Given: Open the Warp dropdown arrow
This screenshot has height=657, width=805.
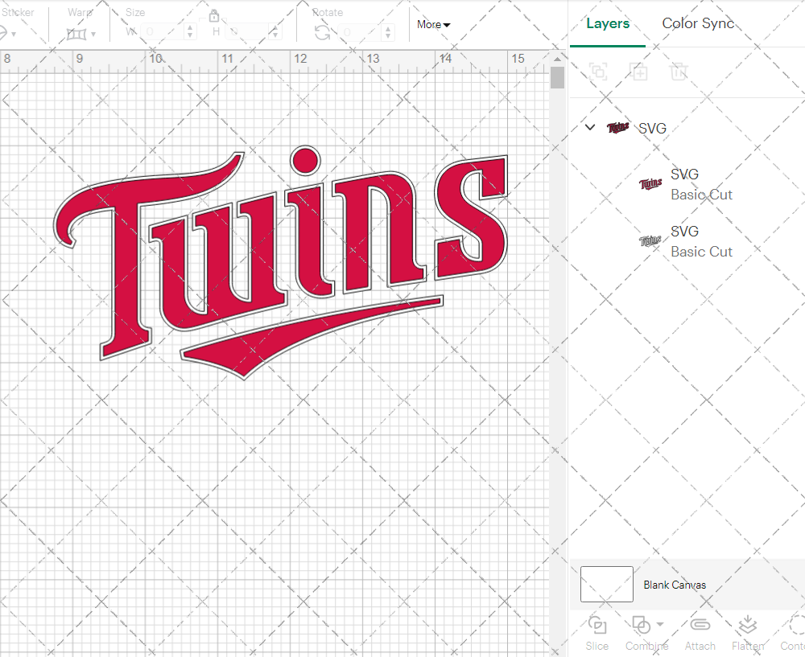Looking at the screenshot, I should (93, 35).
